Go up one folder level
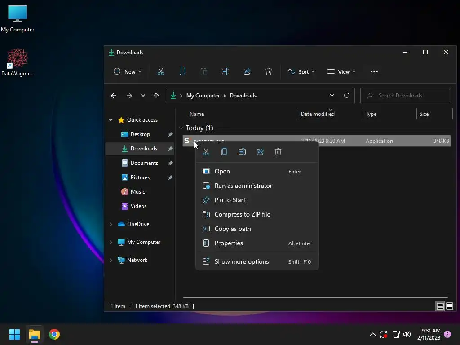460x345 pixels. (x=156, y=96)
